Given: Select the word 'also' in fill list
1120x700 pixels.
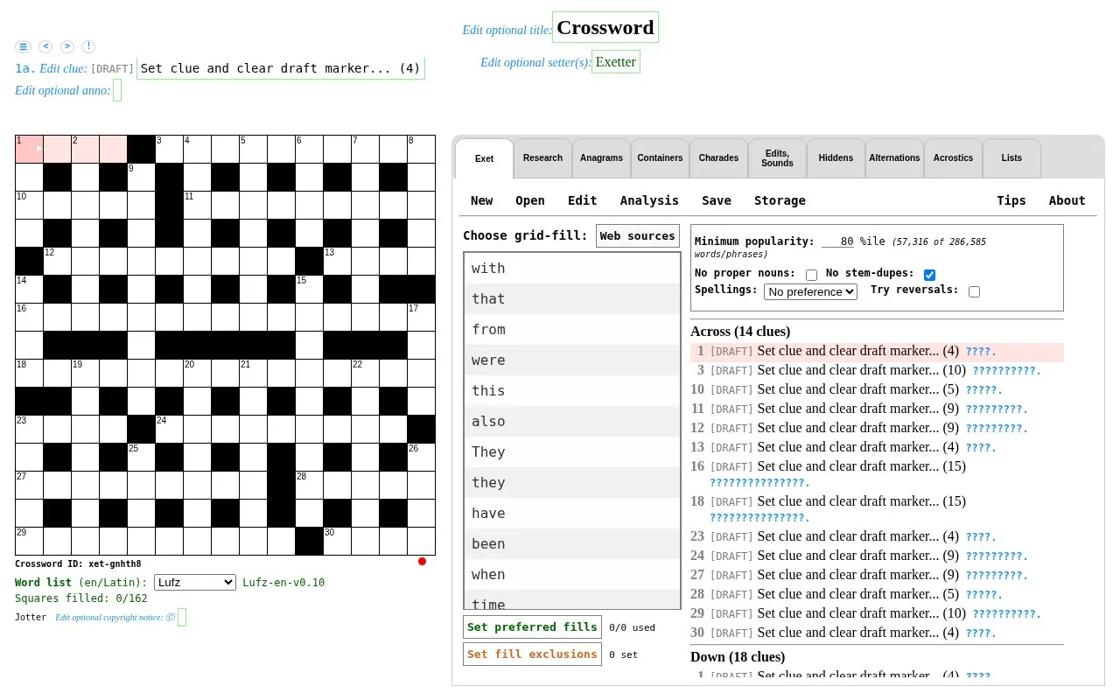Looking at the screenshot, I should 572,421.
